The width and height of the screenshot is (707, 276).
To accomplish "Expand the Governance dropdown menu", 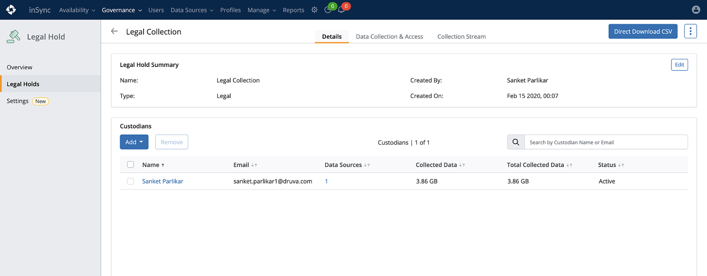I will coord(122,10).
